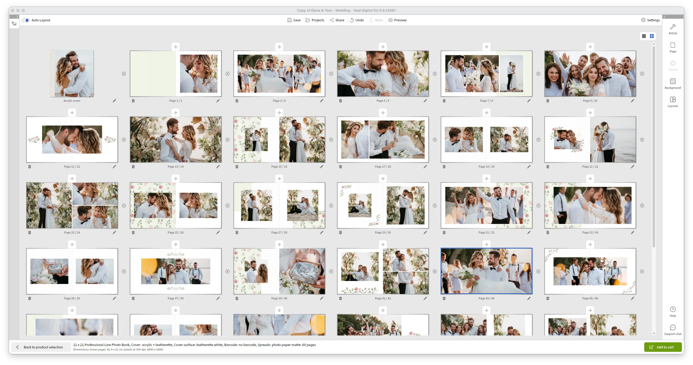Delete spread Page 13 / 14
The height and width of the screenshot is (365, 693).
pos(133,167)
